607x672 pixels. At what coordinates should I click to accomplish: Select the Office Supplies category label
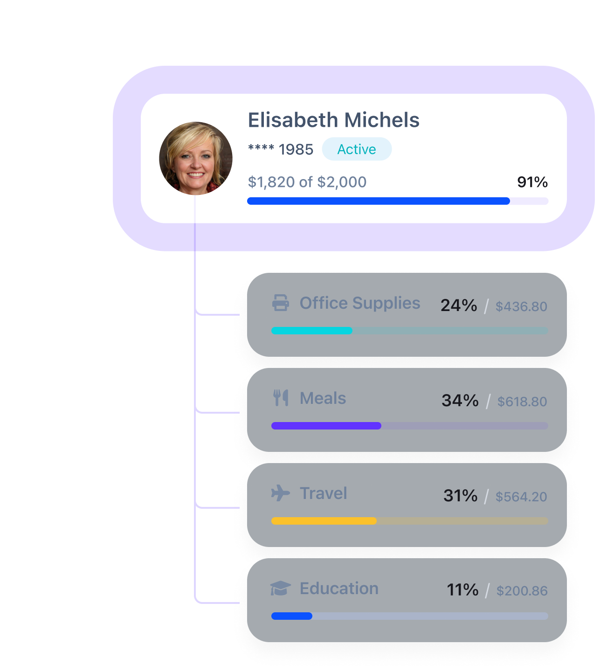tap(359, 303)
